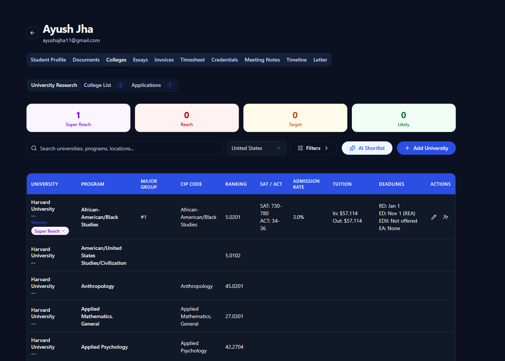Click the Super Reach summary card
Screen dimensions: 505x361
[x=78, y=118]
